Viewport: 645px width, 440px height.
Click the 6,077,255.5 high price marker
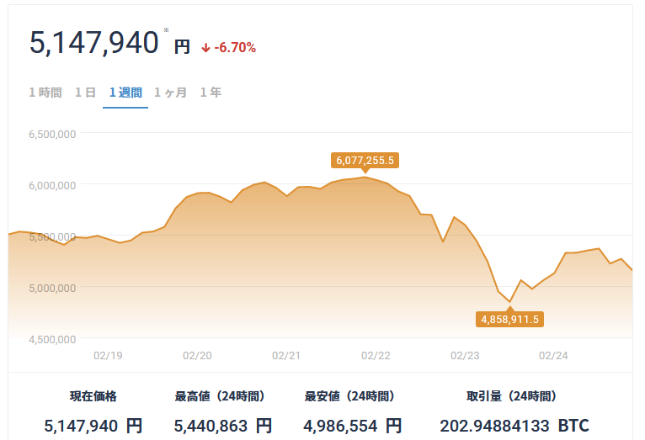pyautogui.click(x=365, y=160)
